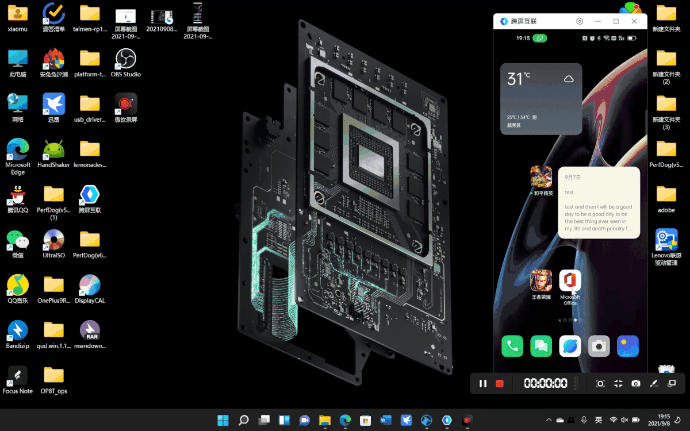Select the Microsoft Edge desktop shortcut

click(18, 156)
